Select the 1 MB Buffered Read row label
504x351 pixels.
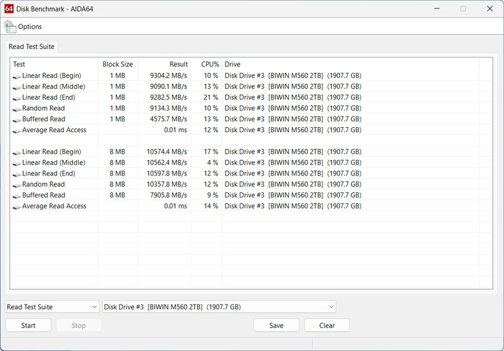point(44,119)
